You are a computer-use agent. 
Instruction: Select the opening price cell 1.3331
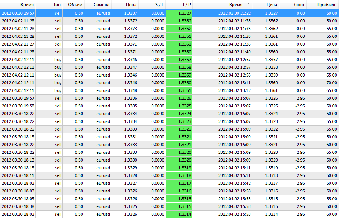click(125, 137)
